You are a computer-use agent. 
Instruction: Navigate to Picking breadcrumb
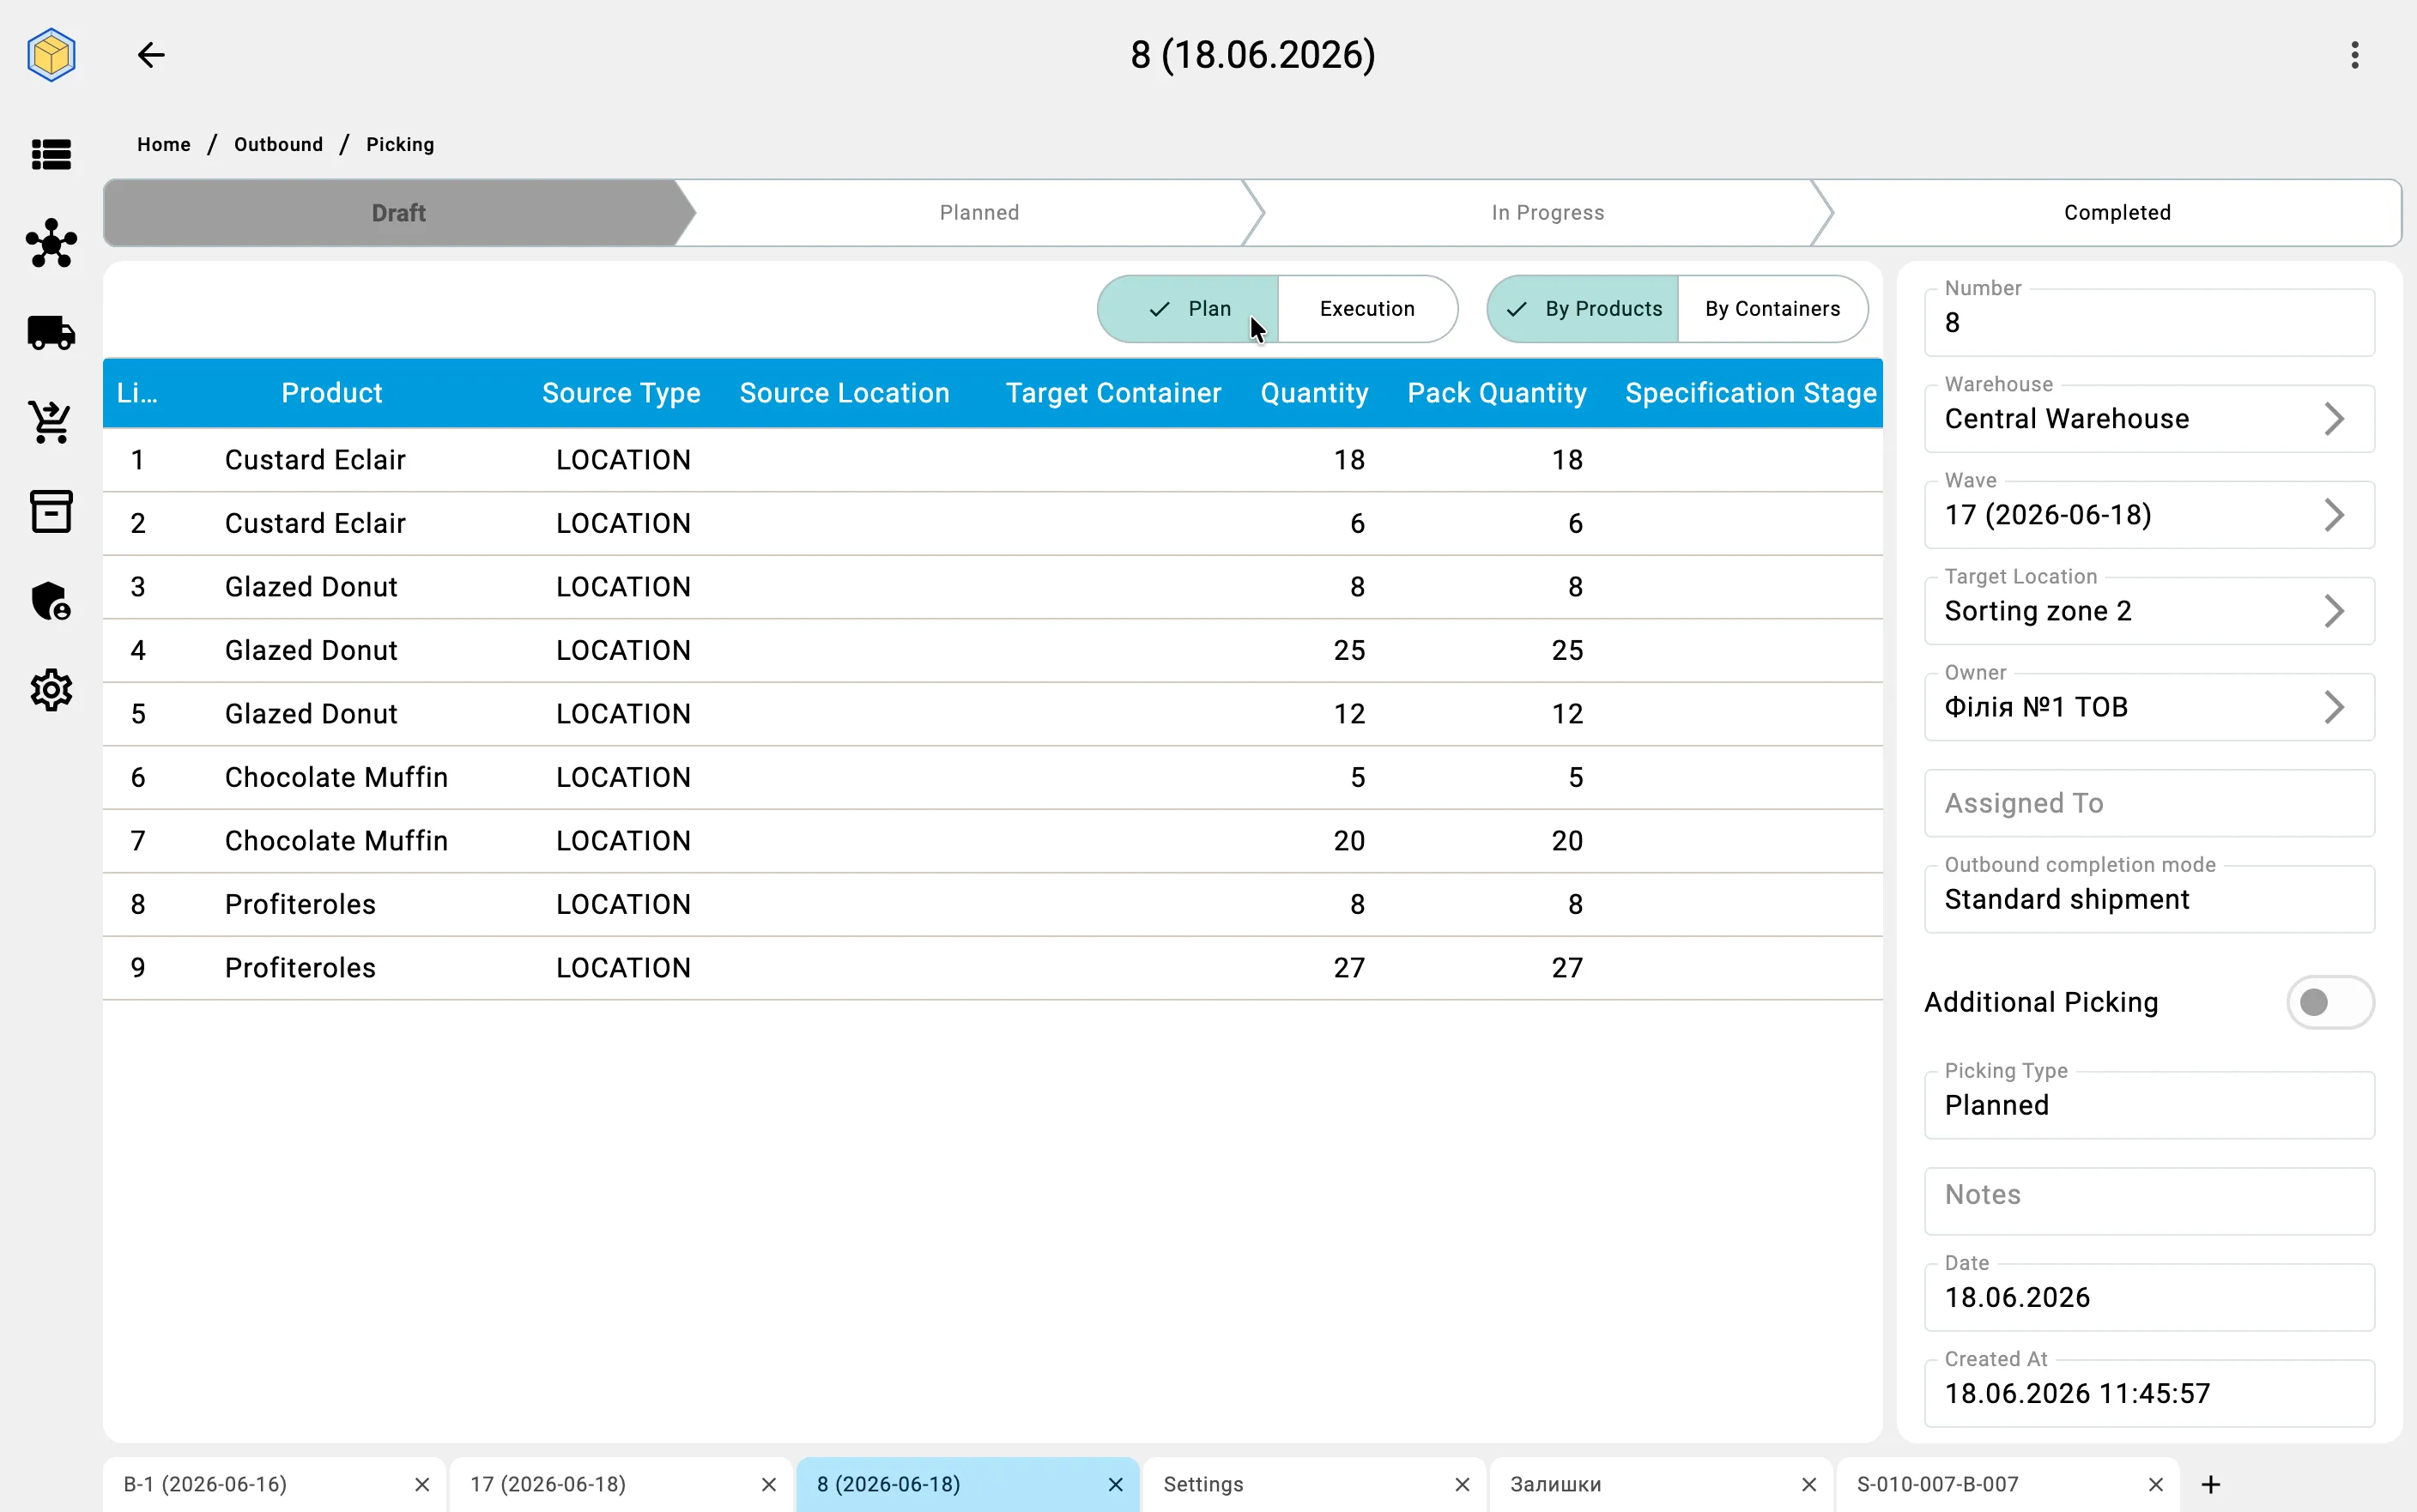[x=400, y=144]
